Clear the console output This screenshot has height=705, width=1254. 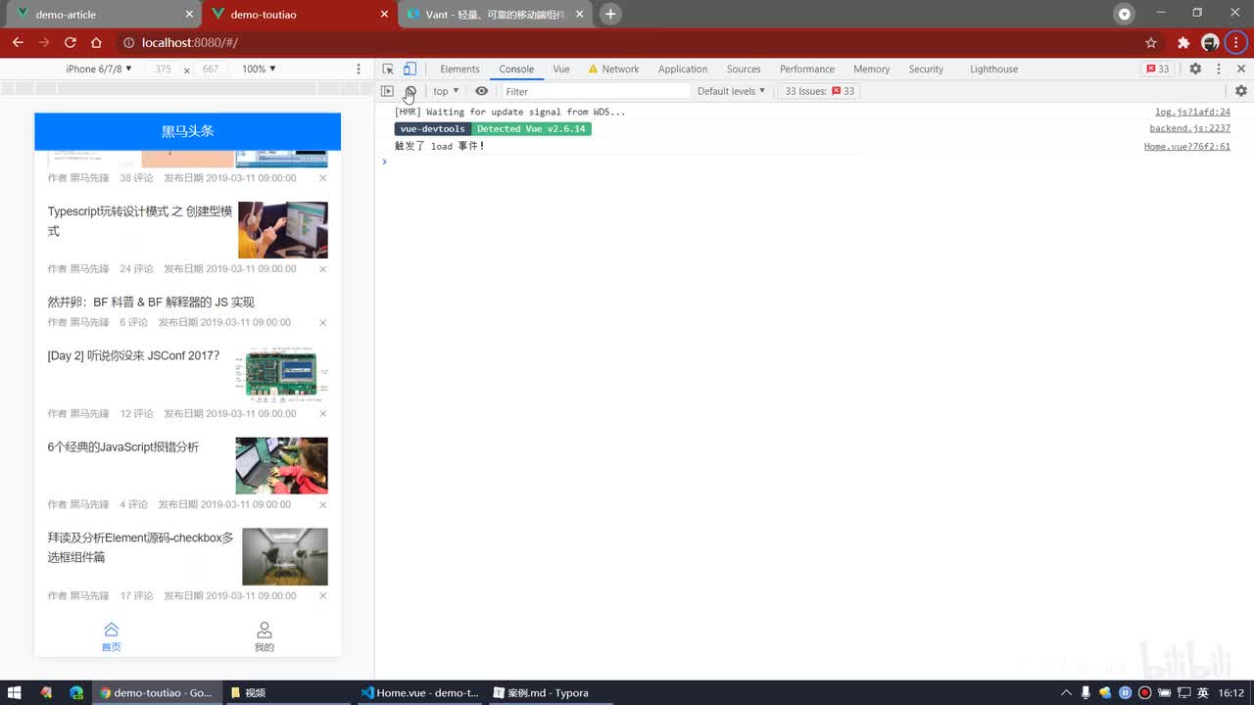coord(410,91)
